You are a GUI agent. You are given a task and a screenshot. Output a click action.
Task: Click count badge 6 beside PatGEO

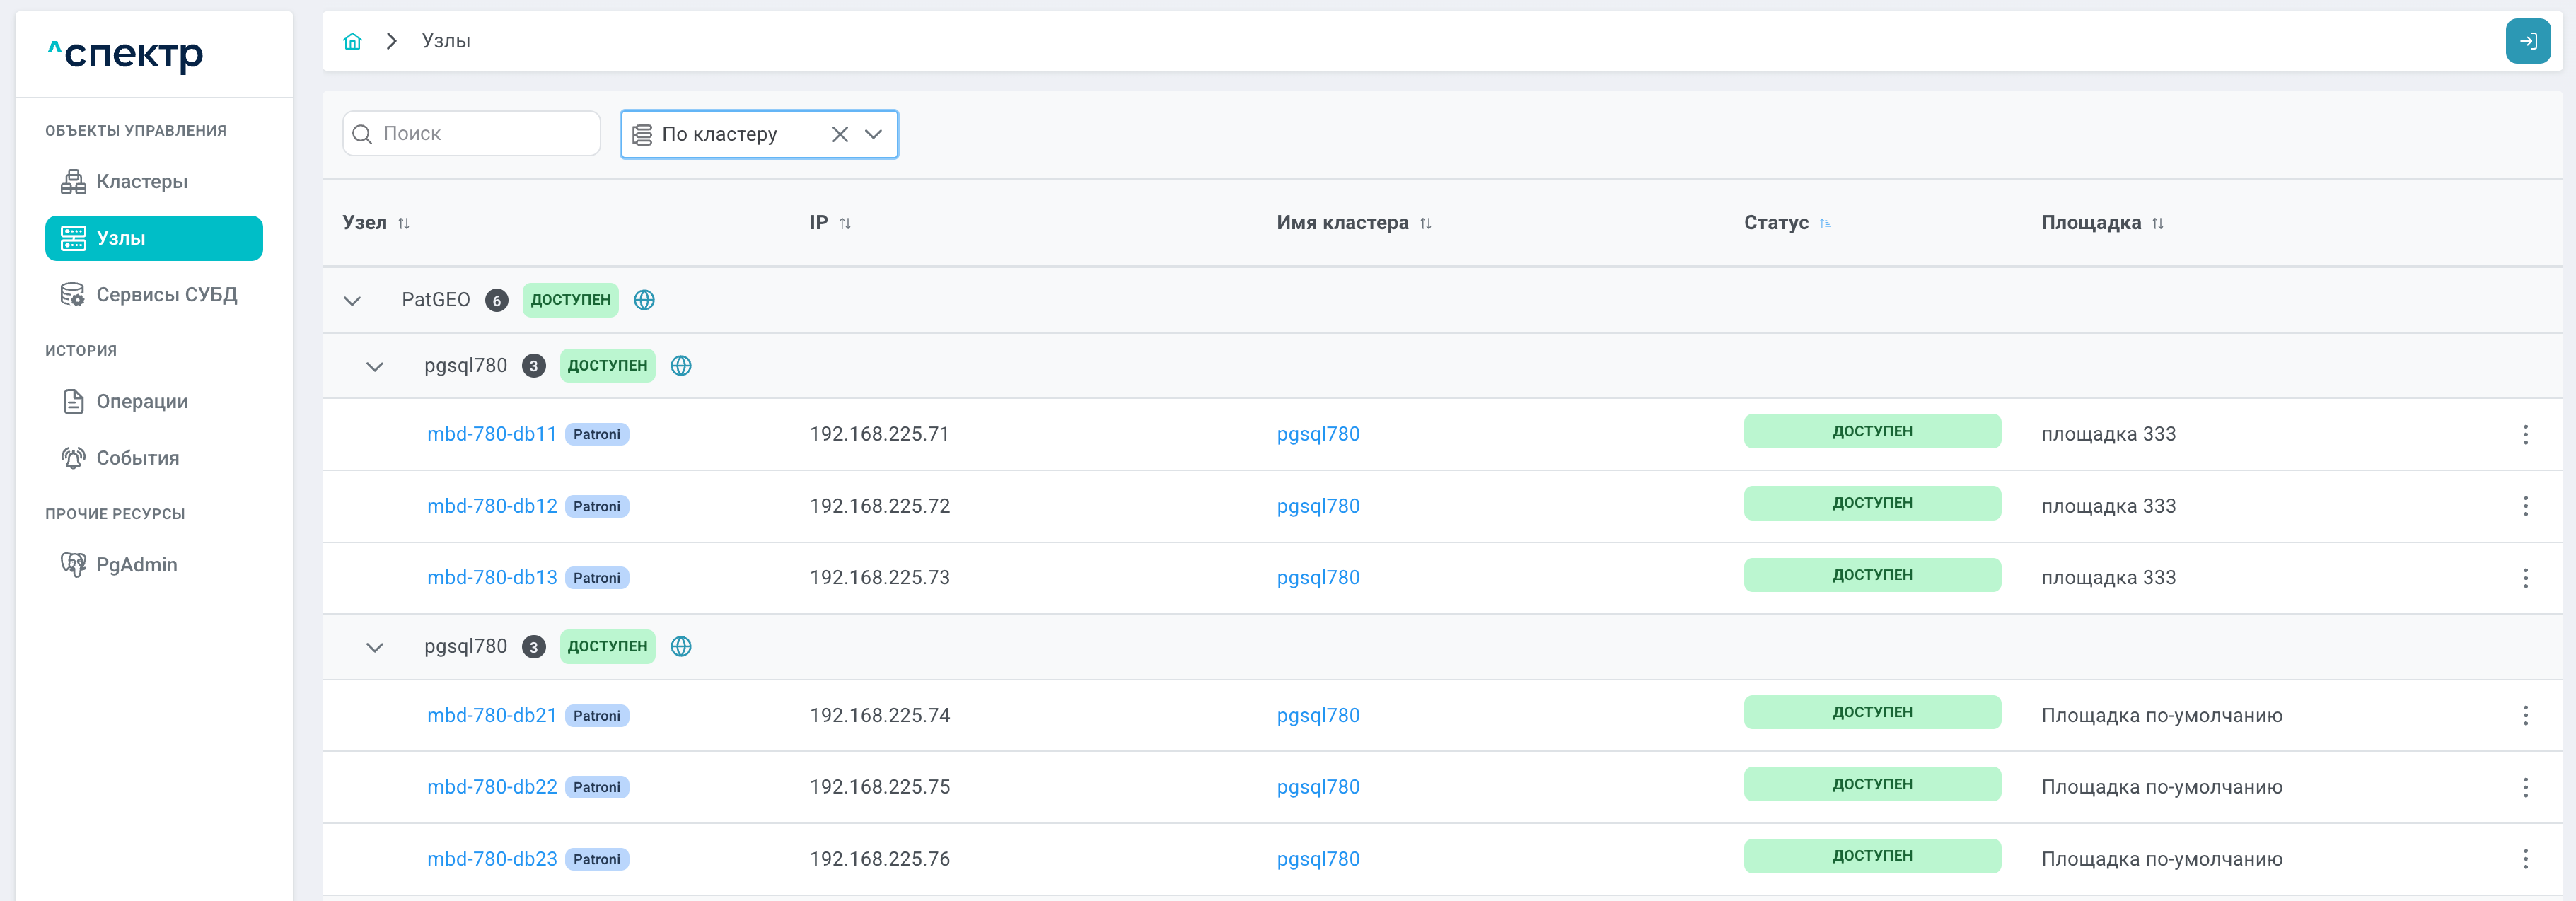point(496,300)
